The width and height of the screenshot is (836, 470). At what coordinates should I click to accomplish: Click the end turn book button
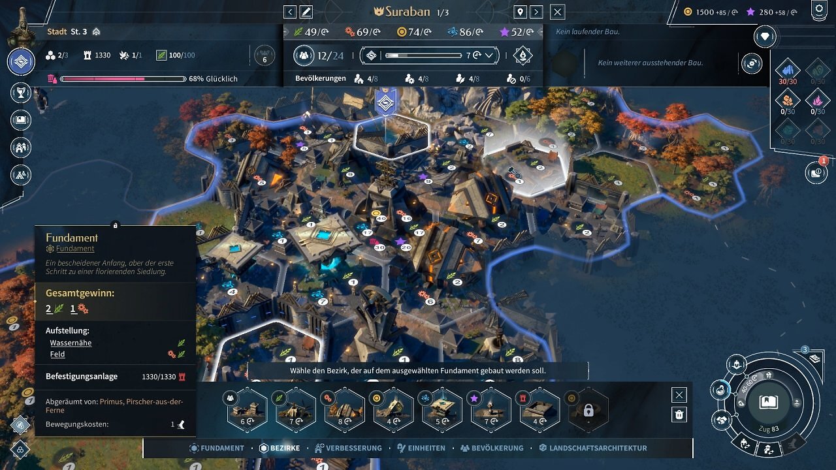(x=769, y=402)
